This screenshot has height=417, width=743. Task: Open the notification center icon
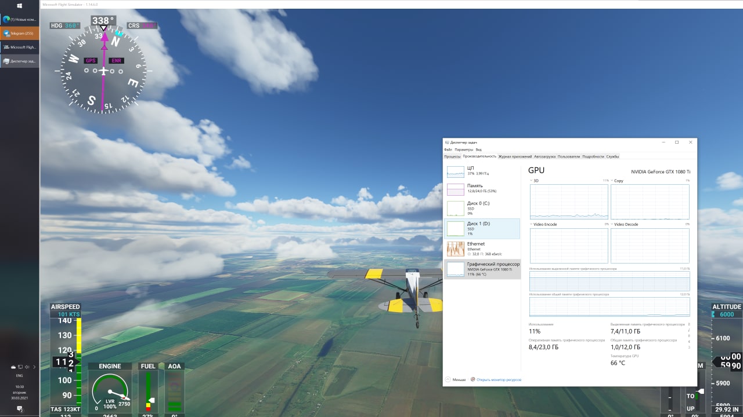pyautogui.click(x=20, y=408)
